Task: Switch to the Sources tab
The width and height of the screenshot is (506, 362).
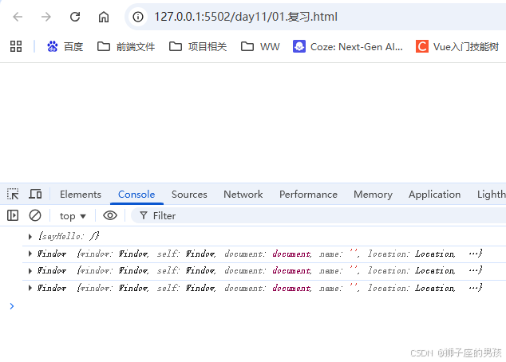Action: [189, 195]
